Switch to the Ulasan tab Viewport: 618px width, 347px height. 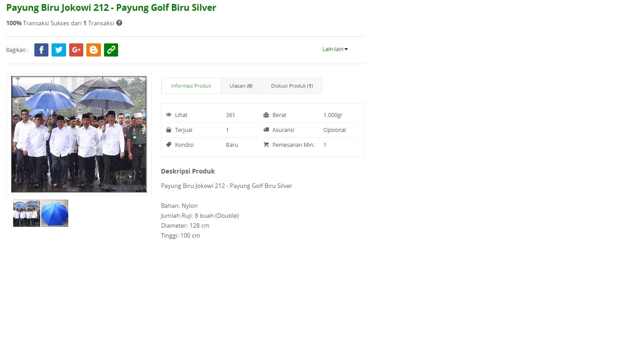[x=241, y=86]
